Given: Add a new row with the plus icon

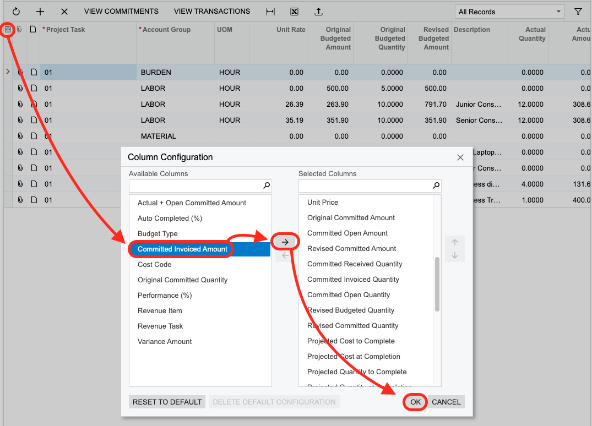Looking at the screenshot, I should (40, 11).
